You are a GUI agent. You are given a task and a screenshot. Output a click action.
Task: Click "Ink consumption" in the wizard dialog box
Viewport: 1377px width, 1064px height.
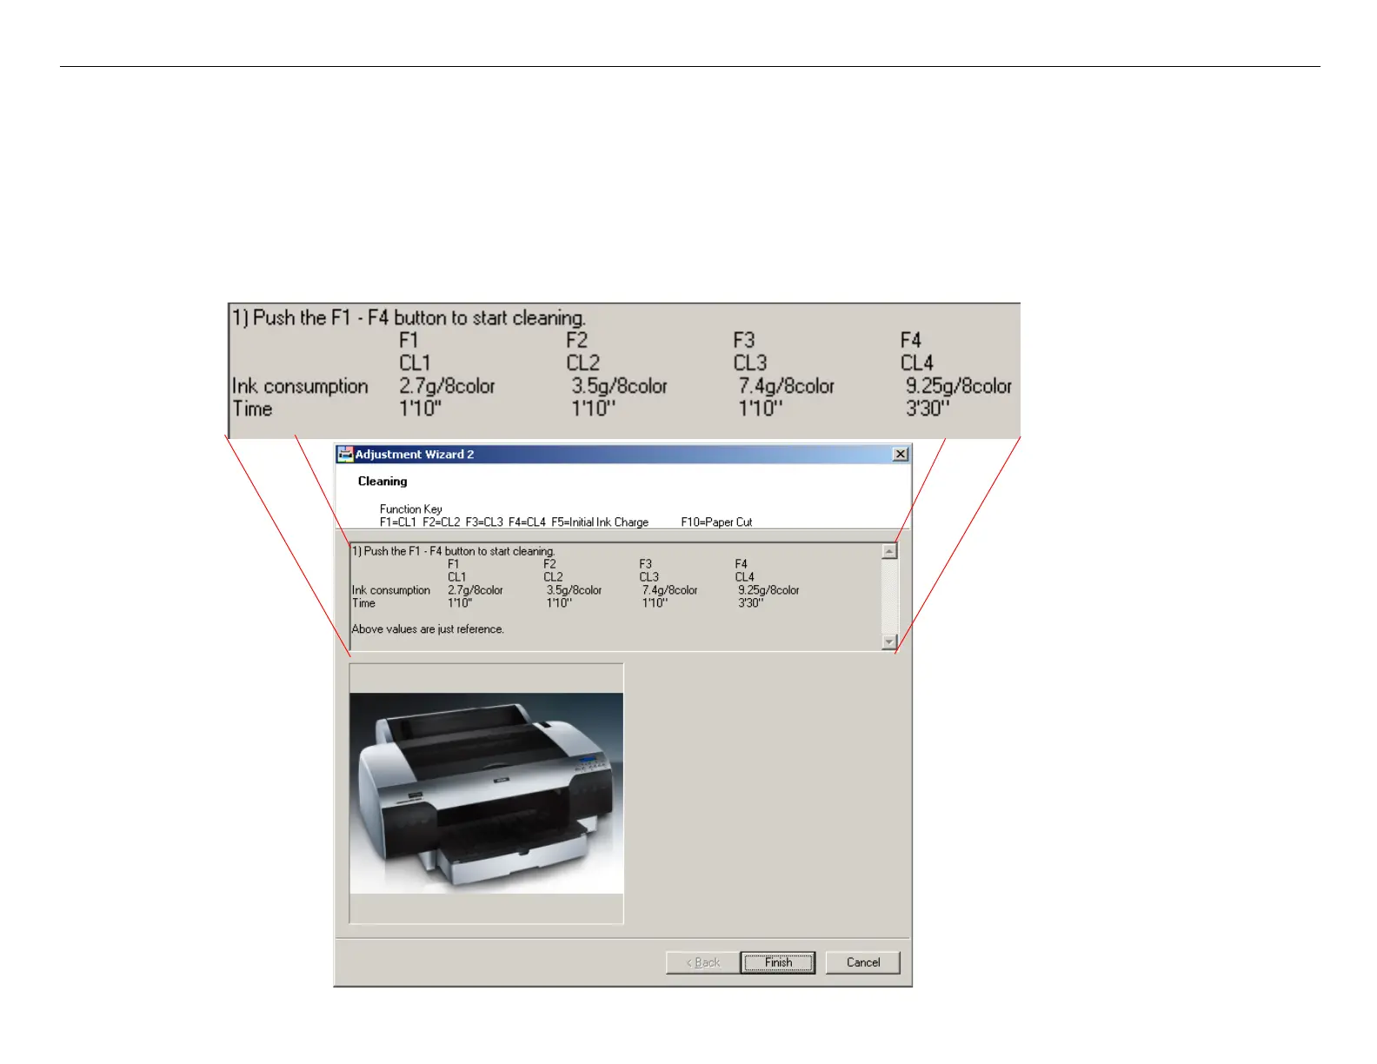(x=391, y=590)
